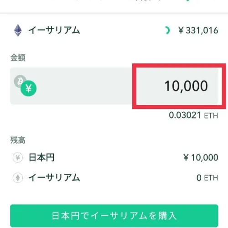Viewport: 228px width, 228px height.
Task: Tap the yen symbol before 331,016
Action: coord(181,31)
